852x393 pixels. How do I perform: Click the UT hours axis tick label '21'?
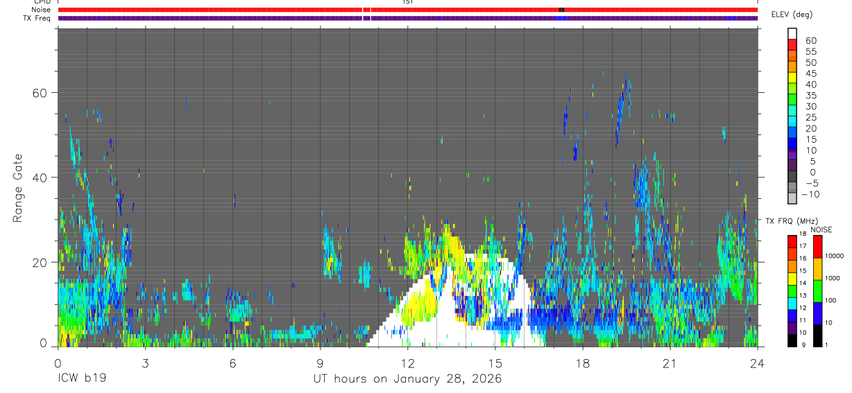point(670,364)
